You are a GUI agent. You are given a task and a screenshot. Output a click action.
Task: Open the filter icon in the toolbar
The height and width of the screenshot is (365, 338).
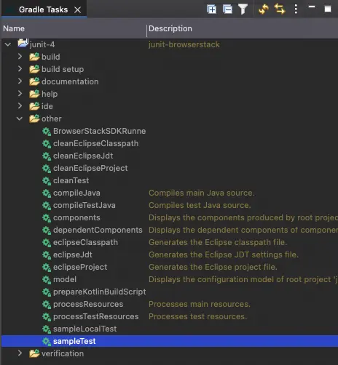pyautogui.click(x=243, y=9)
